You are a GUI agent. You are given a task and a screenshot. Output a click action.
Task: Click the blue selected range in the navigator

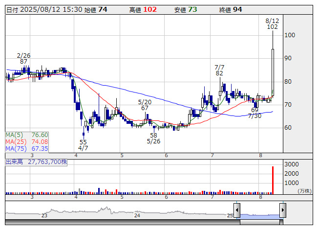(x=260, y=216)
